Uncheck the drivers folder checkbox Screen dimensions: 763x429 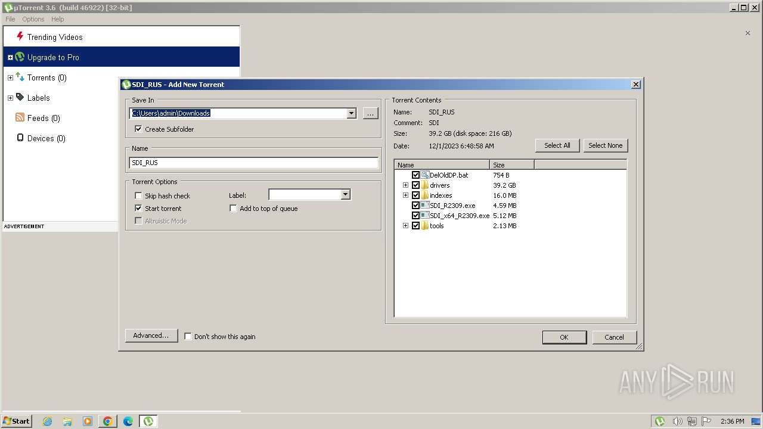coord(415,185)
